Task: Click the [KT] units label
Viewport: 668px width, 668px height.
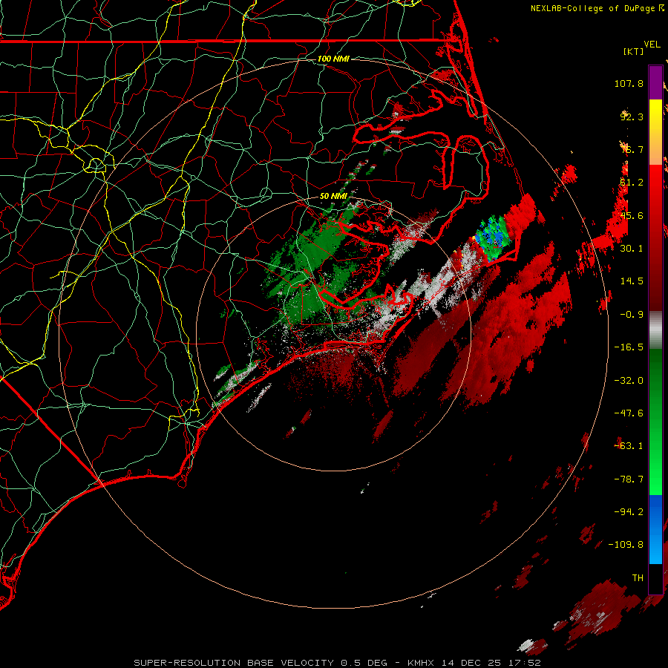Action: [x=634, y=51]
